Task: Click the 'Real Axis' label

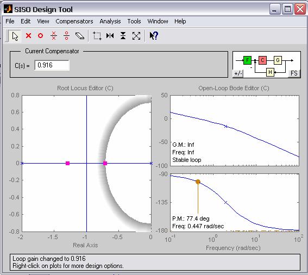Action: click(x=85, y=245)
